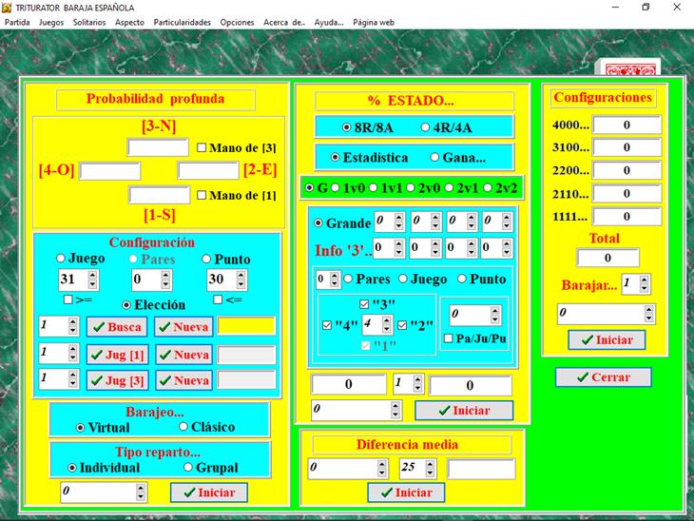Click Nueva button beside Busca

tap(183, 327)
